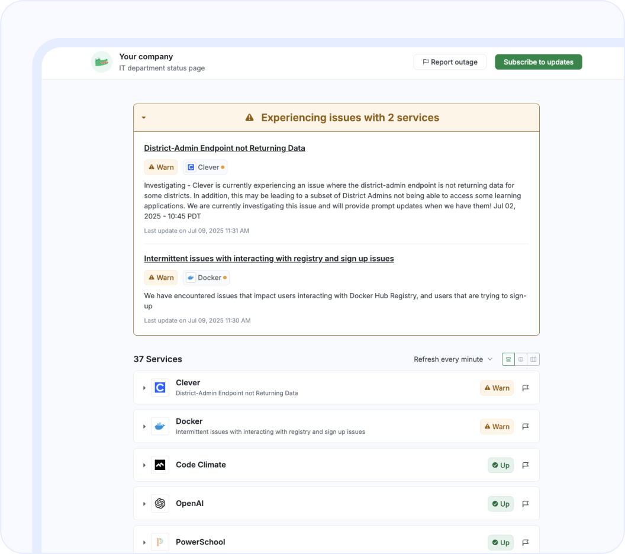The height and width of the screenshot is (554, 625).
Task: Click the PowerSchool logo icon
Action: 160,542
